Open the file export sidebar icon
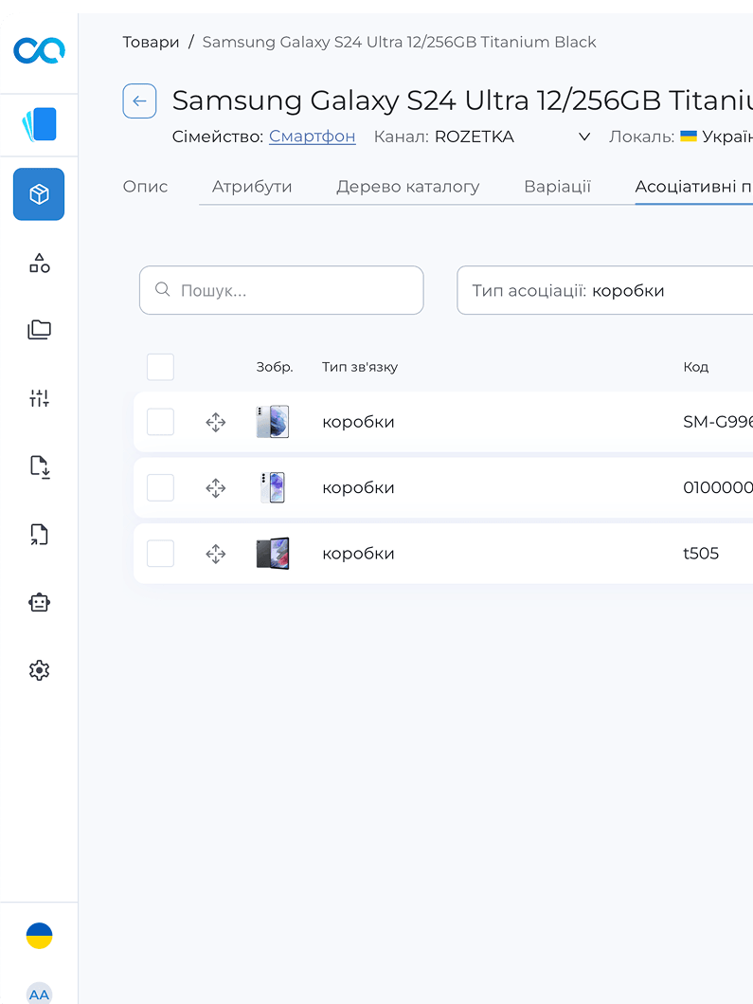753x1004 pixels. point(39,535)
